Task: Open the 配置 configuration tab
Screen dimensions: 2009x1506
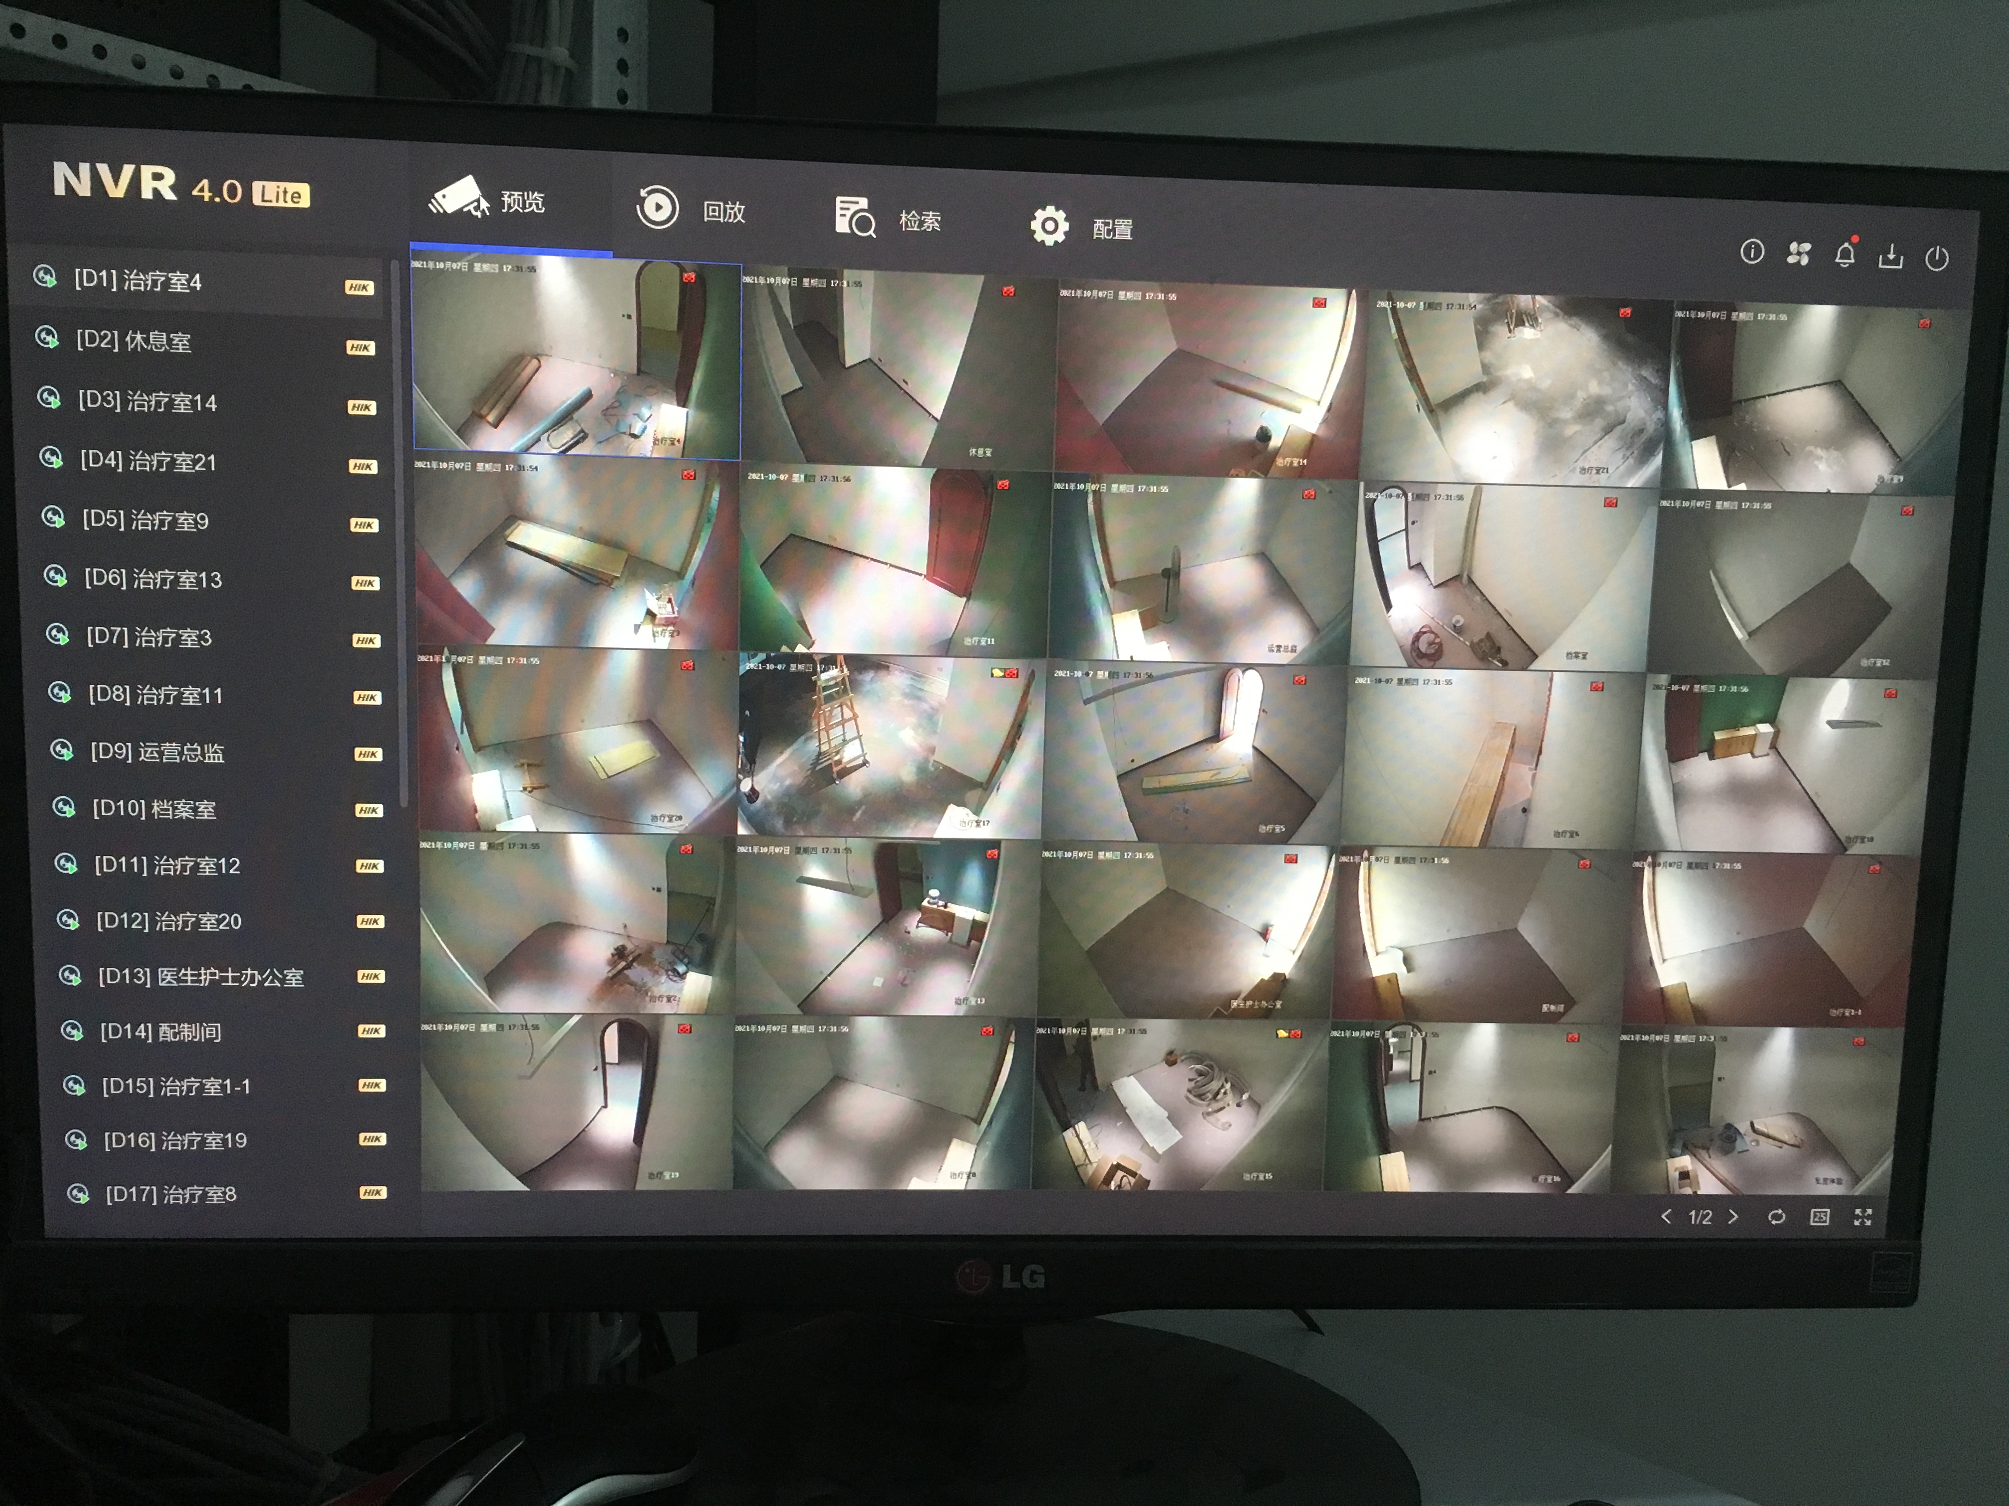Action: pyautogui.click(x=1083, y=227)
